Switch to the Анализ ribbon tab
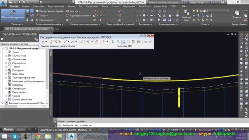 (x=71, y=6)
